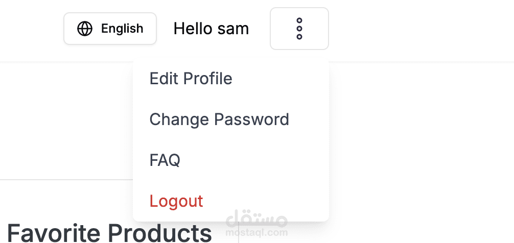Collapse the user options kebab menu

click(x=299, y=29)
